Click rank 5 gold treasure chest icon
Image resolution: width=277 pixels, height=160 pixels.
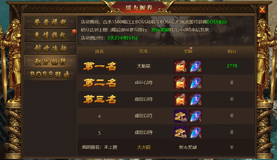tap(180, 132)
